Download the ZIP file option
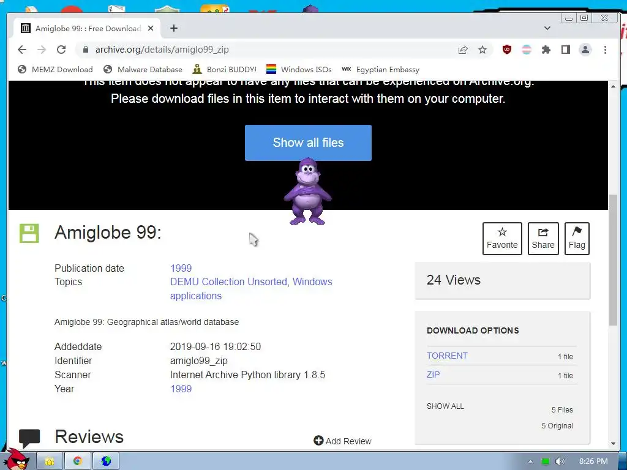 pos(433,375)
